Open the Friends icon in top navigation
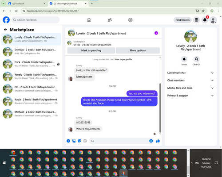 [110, 20]
